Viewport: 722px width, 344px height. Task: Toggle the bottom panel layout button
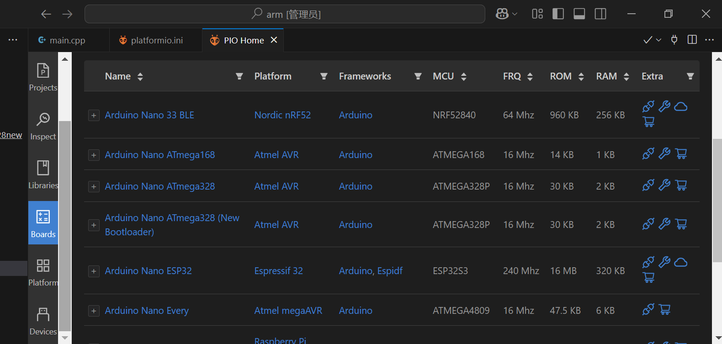579,14
